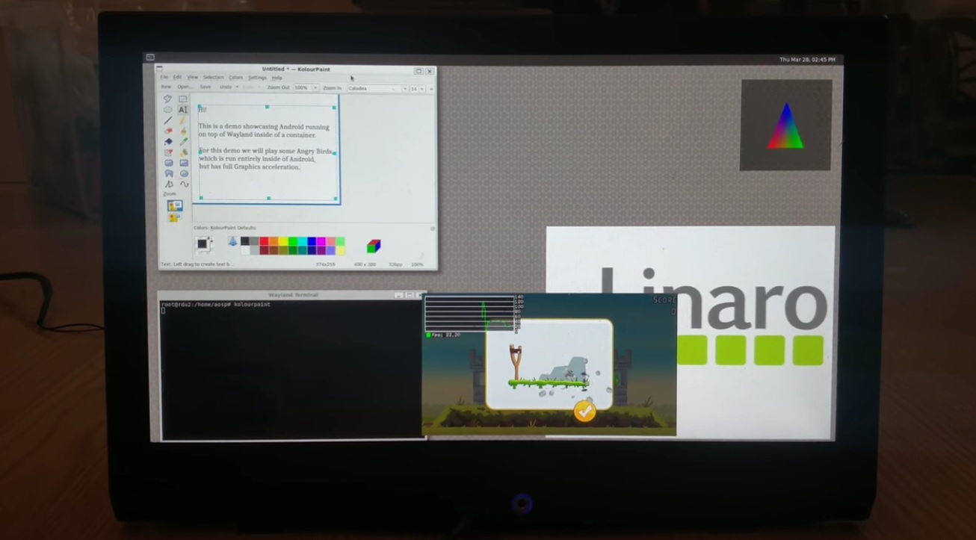Select the Rectangle shape tool
This screenshot has height=540, width=976.
(x=183, y=163)
